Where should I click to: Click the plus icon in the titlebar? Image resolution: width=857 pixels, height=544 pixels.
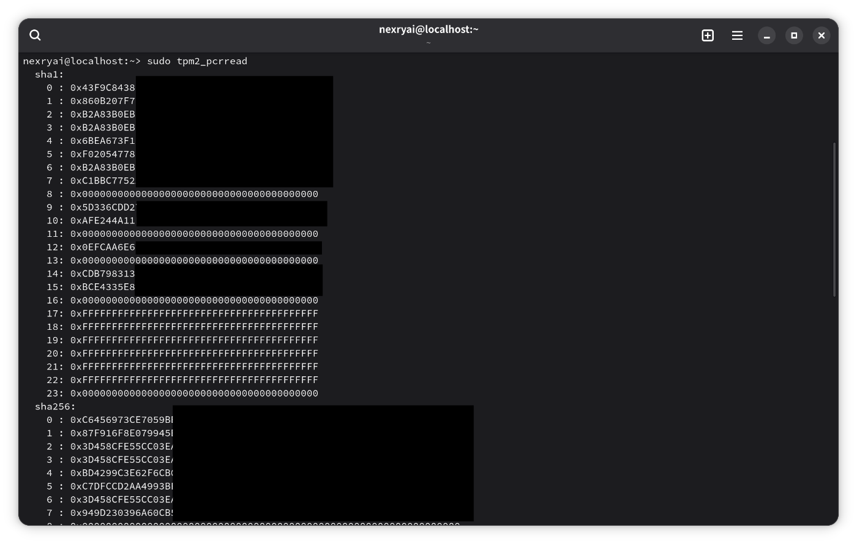click(x=708, y=35)
